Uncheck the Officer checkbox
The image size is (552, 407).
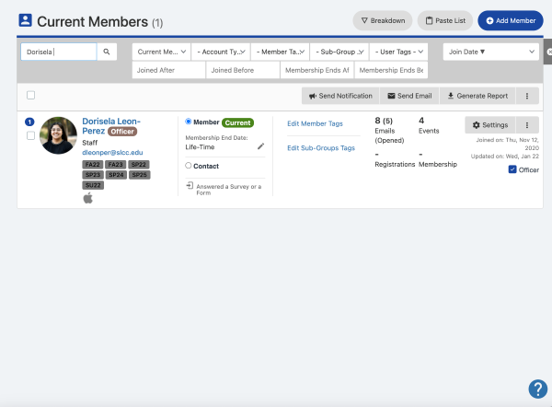tap(512, 169)
